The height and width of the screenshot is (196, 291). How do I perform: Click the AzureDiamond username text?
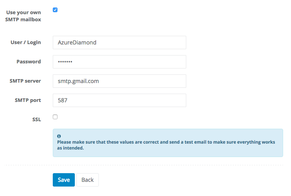(x=77, y=43)
